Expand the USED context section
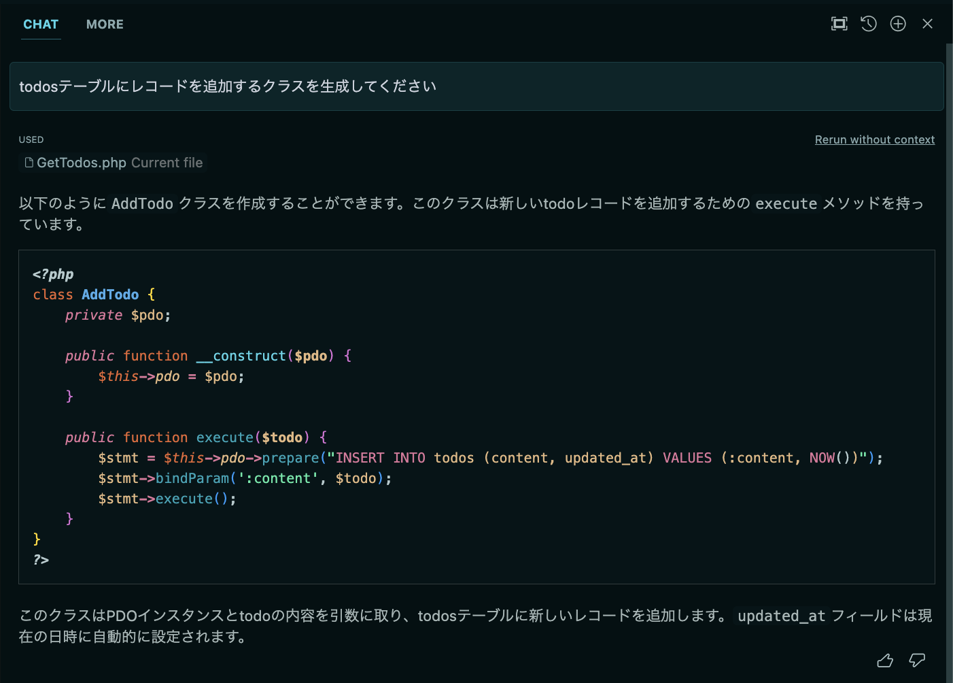This screenshot has height=683, width=953. (x=31, y=139)
